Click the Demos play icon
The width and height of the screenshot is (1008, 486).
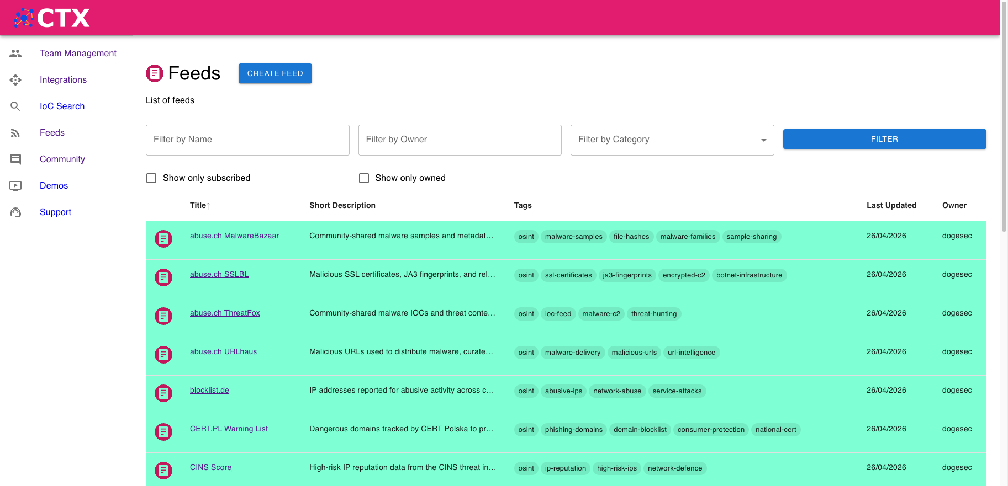coord(15,186)
